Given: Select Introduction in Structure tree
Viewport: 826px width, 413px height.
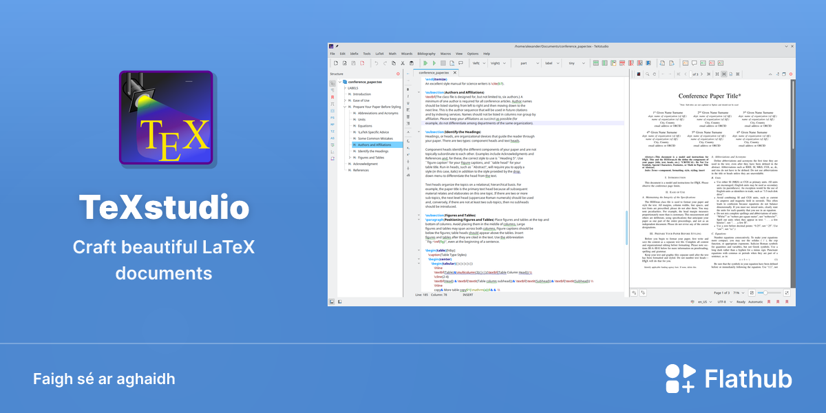Looking at the screenshot, I should 361,94.
